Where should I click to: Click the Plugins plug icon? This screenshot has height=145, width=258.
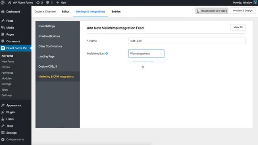[x=3, y=112]
